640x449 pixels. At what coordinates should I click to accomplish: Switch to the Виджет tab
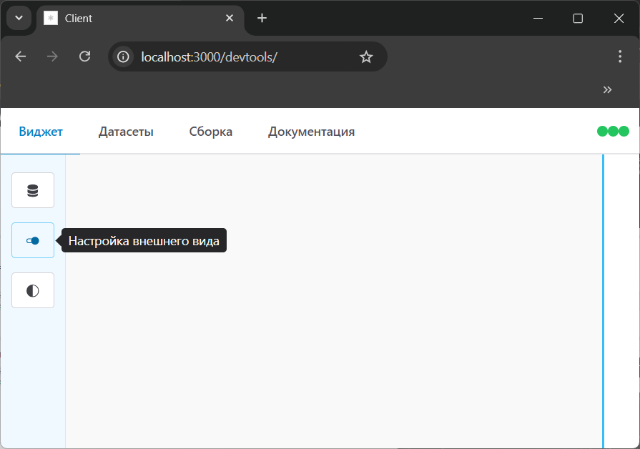(41, 132)
